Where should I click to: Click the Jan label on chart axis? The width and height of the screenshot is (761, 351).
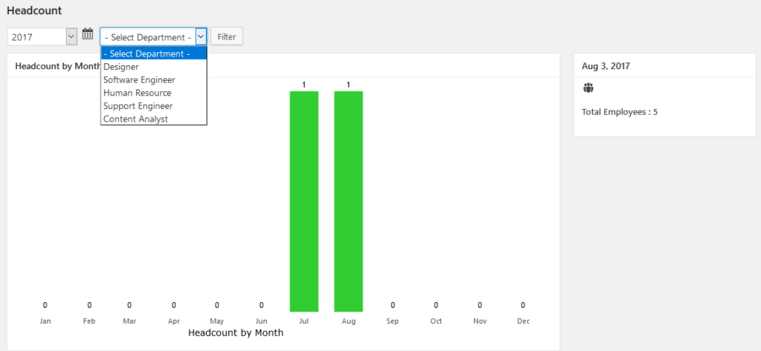tap(45, 321)
